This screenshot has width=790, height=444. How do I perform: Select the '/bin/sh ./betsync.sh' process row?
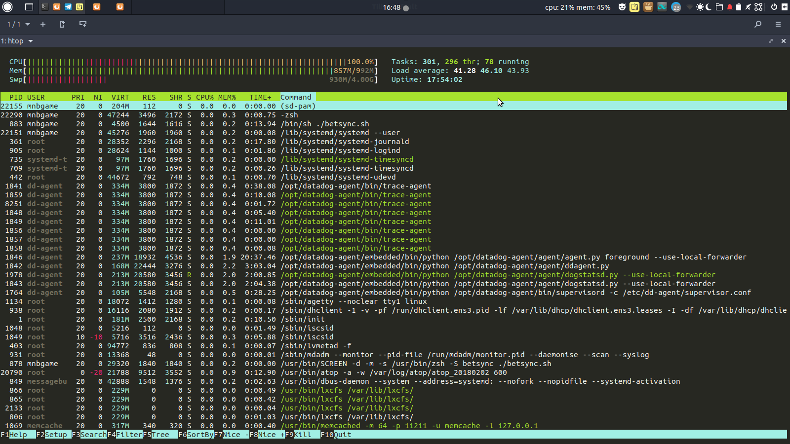coord(394,124)
